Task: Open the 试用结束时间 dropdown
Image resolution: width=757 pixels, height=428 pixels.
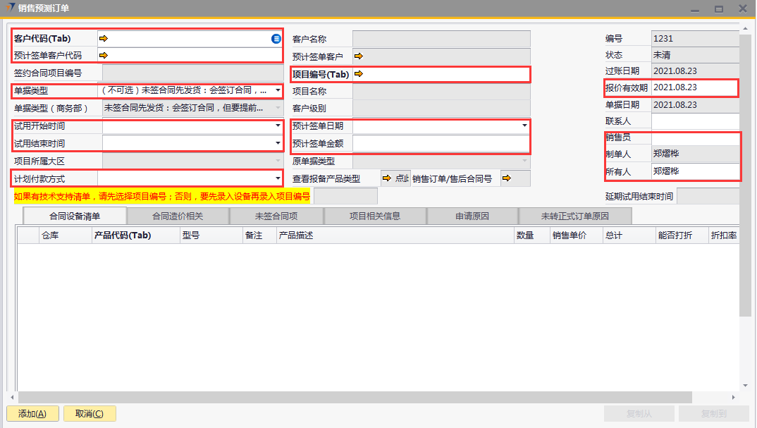Action: click(x=278, y=143)
